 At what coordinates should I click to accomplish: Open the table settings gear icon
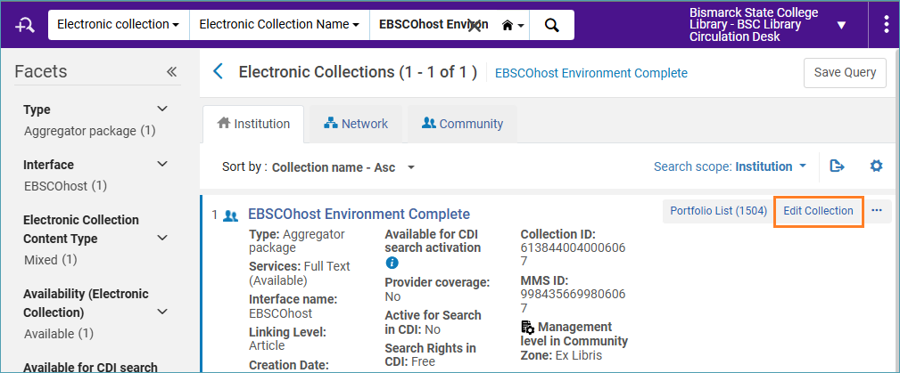(x=876, y=166)
